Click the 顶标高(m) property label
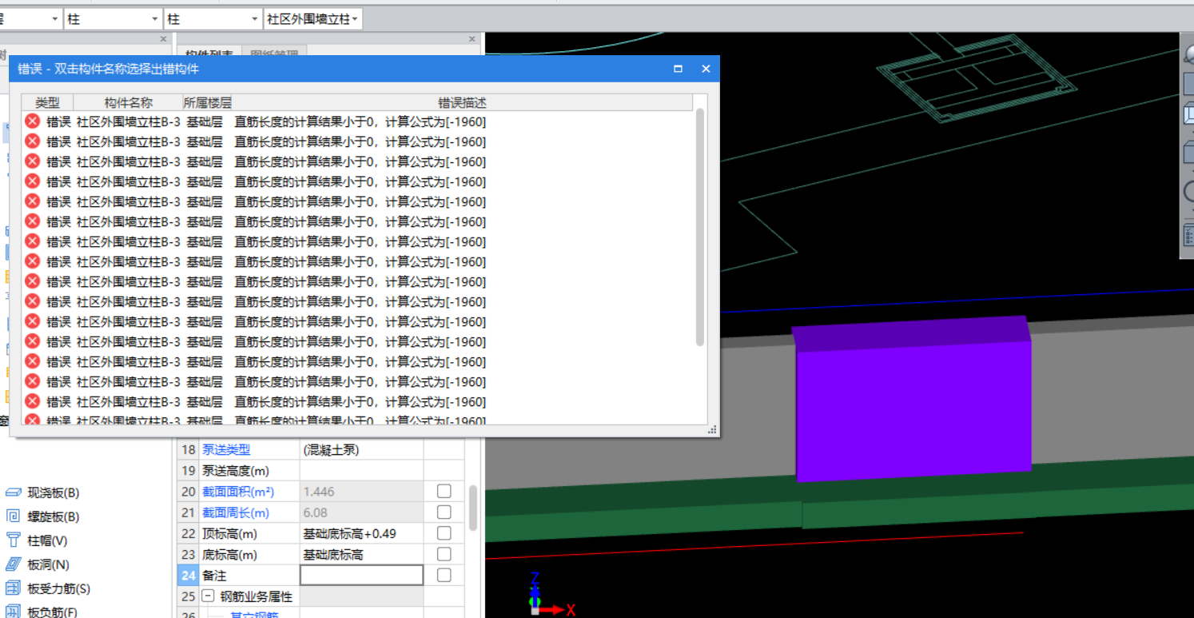The width and height of the screenshot is (1194, 618). [x=229, y=533]
